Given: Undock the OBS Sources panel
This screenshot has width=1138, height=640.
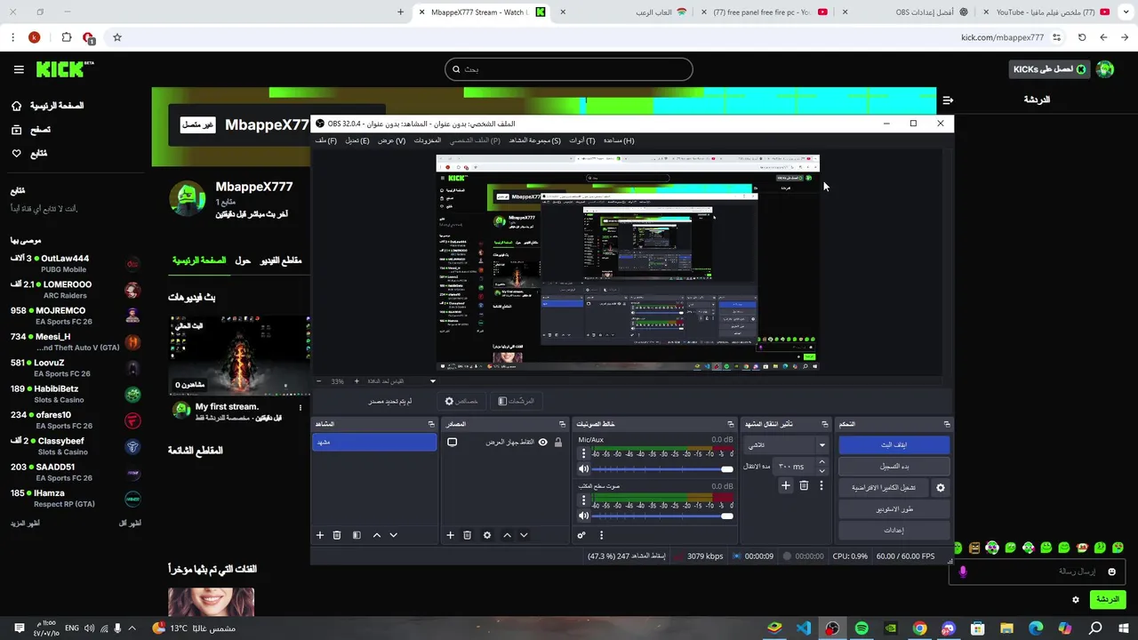Looking at the screenshot, I should point(562,424).
